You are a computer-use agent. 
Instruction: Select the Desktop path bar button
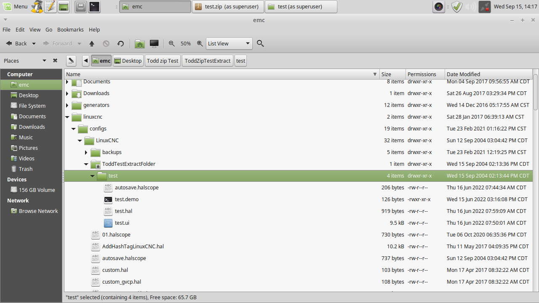[128, 61]
